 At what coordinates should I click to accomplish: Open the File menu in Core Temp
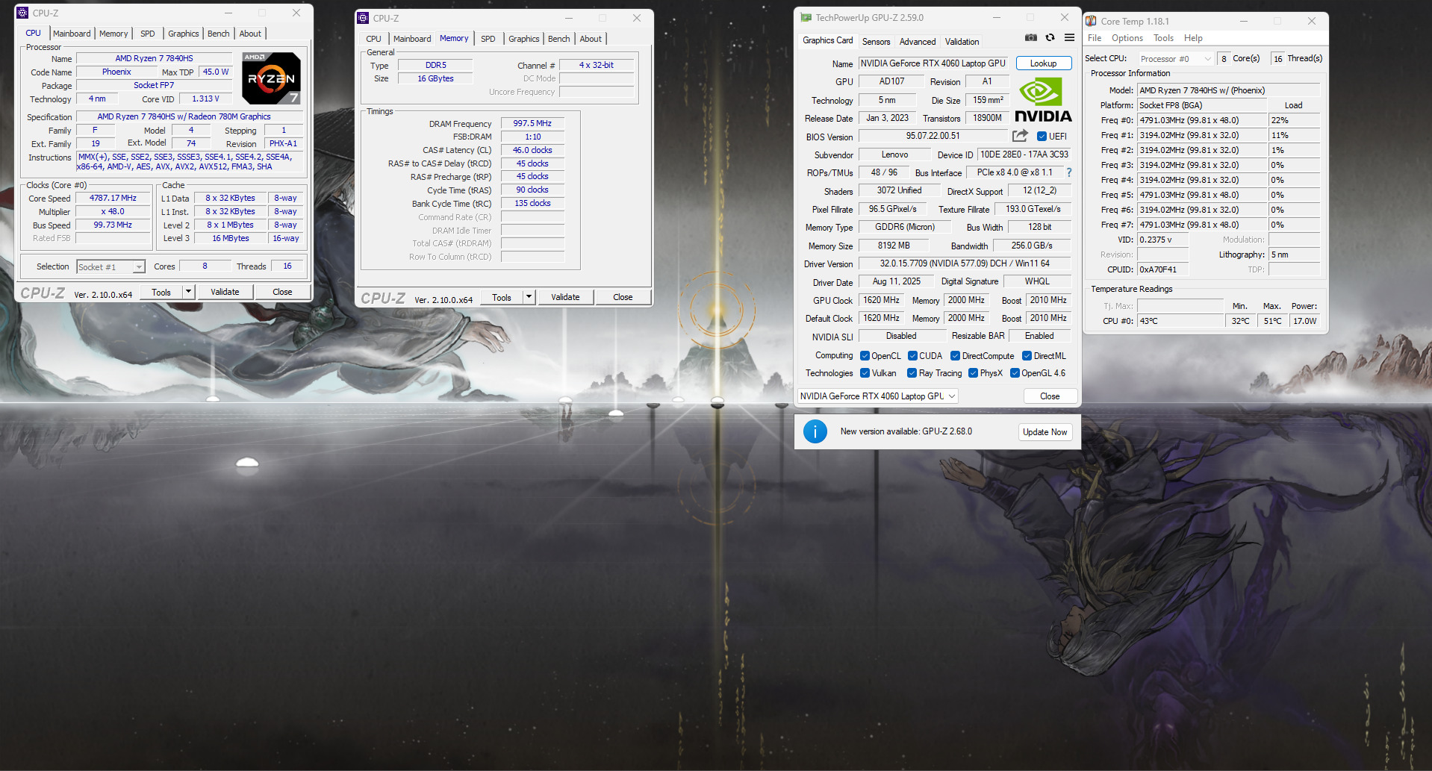pos(1095,38)
